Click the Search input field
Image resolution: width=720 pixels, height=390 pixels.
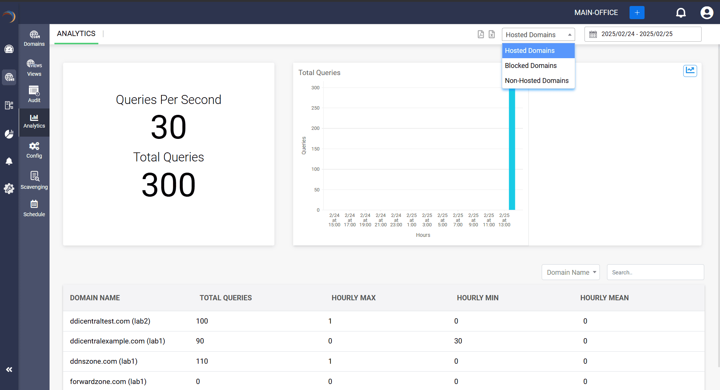tap(655, 272)
